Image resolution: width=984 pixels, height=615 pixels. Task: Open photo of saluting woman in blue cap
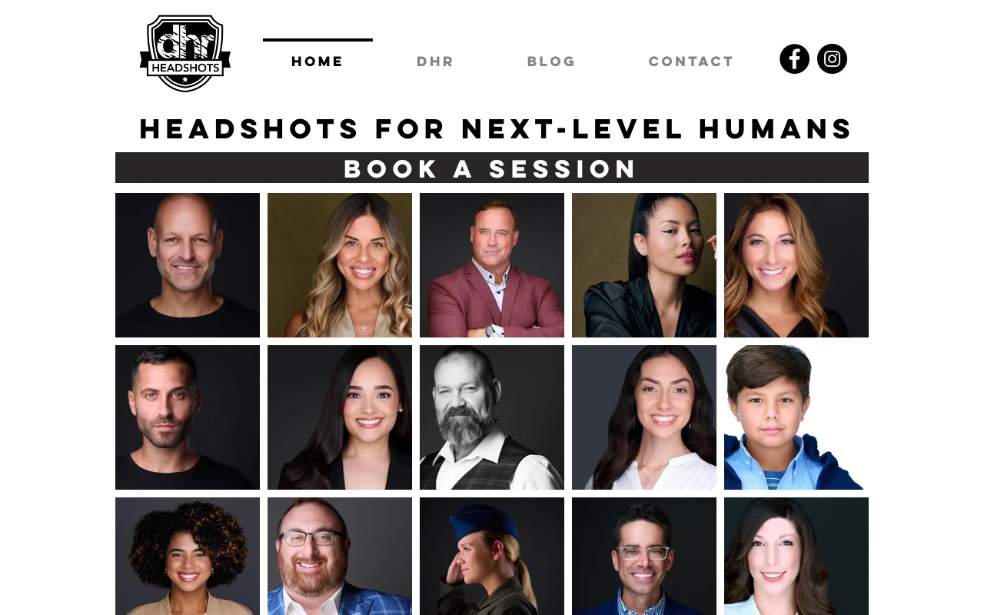(492, 556)
